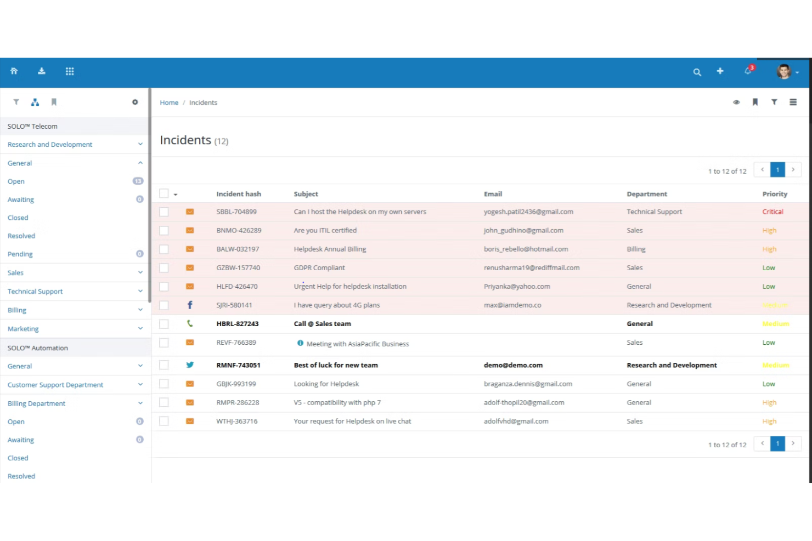The image size is (812, 541).
Task: Create a new record using the plus icon
Action: click(x=720, y=72)
